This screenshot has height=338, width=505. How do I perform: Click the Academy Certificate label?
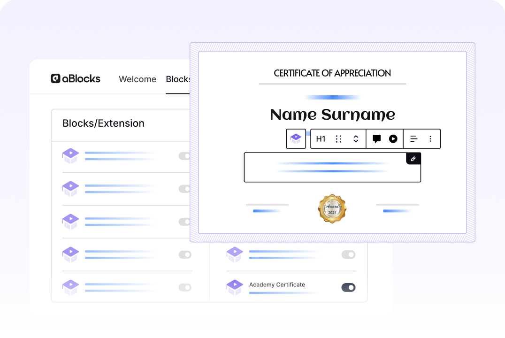tap(277, 284)
